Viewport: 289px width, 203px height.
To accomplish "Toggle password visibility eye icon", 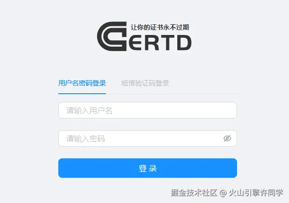I will click(x=227, y=138).
